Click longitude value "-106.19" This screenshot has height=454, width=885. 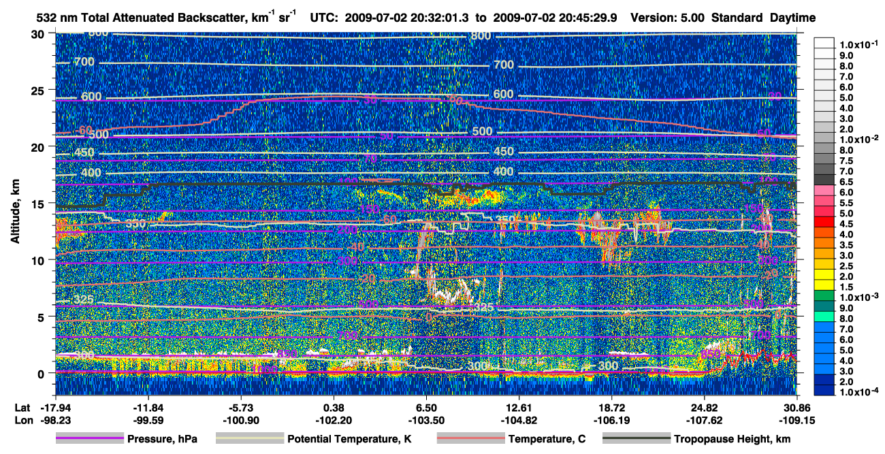pyautogui.click(x=611, y=420)
